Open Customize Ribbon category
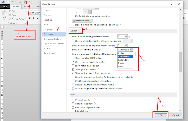Screen dimensions: 188x121 (x=52, y=39)
